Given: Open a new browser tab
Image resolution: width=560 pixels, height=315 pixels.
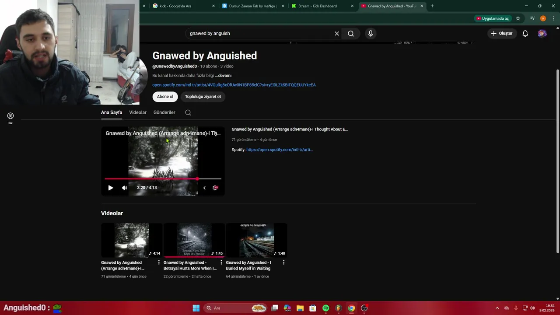Looking at the screenshot, I should coord(432,6).
